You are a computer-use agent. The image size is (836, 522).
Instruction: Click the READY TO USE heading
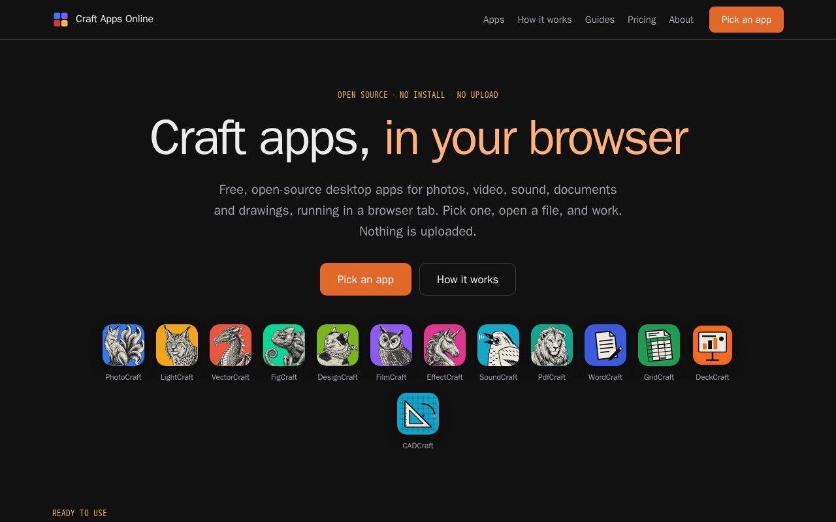tap(80, 513)
